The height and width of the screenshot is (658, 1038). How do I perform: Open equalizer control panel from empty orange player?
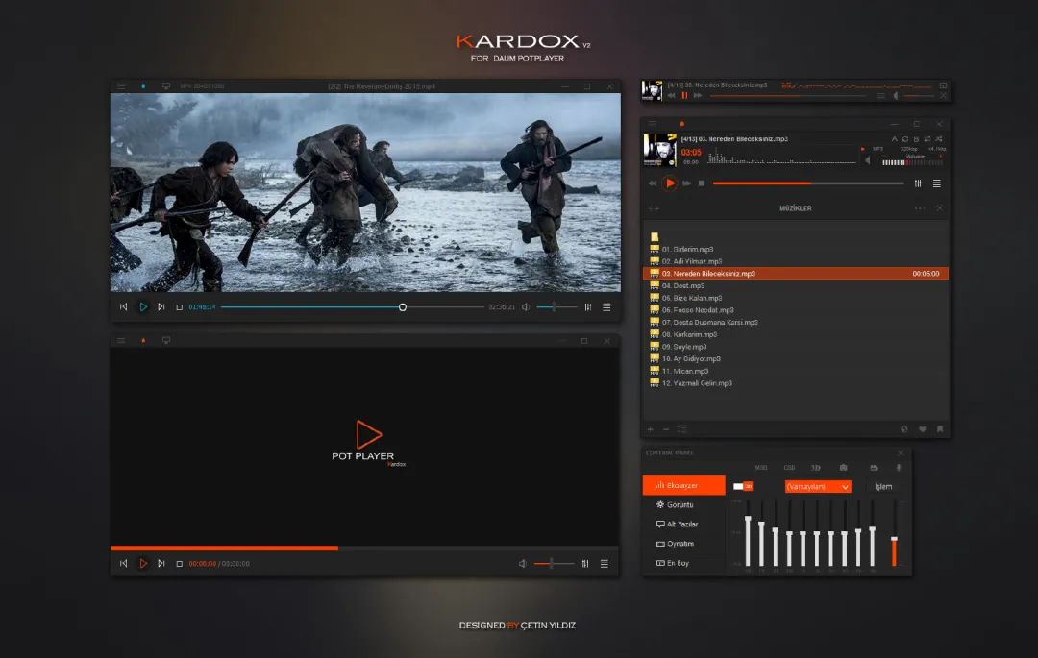[x=585, y=564]
